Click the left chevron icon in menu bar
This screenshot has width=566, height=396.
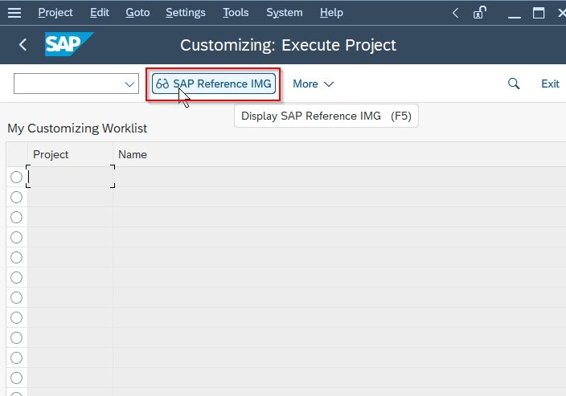pyautogui.click(x=456, y=14)
